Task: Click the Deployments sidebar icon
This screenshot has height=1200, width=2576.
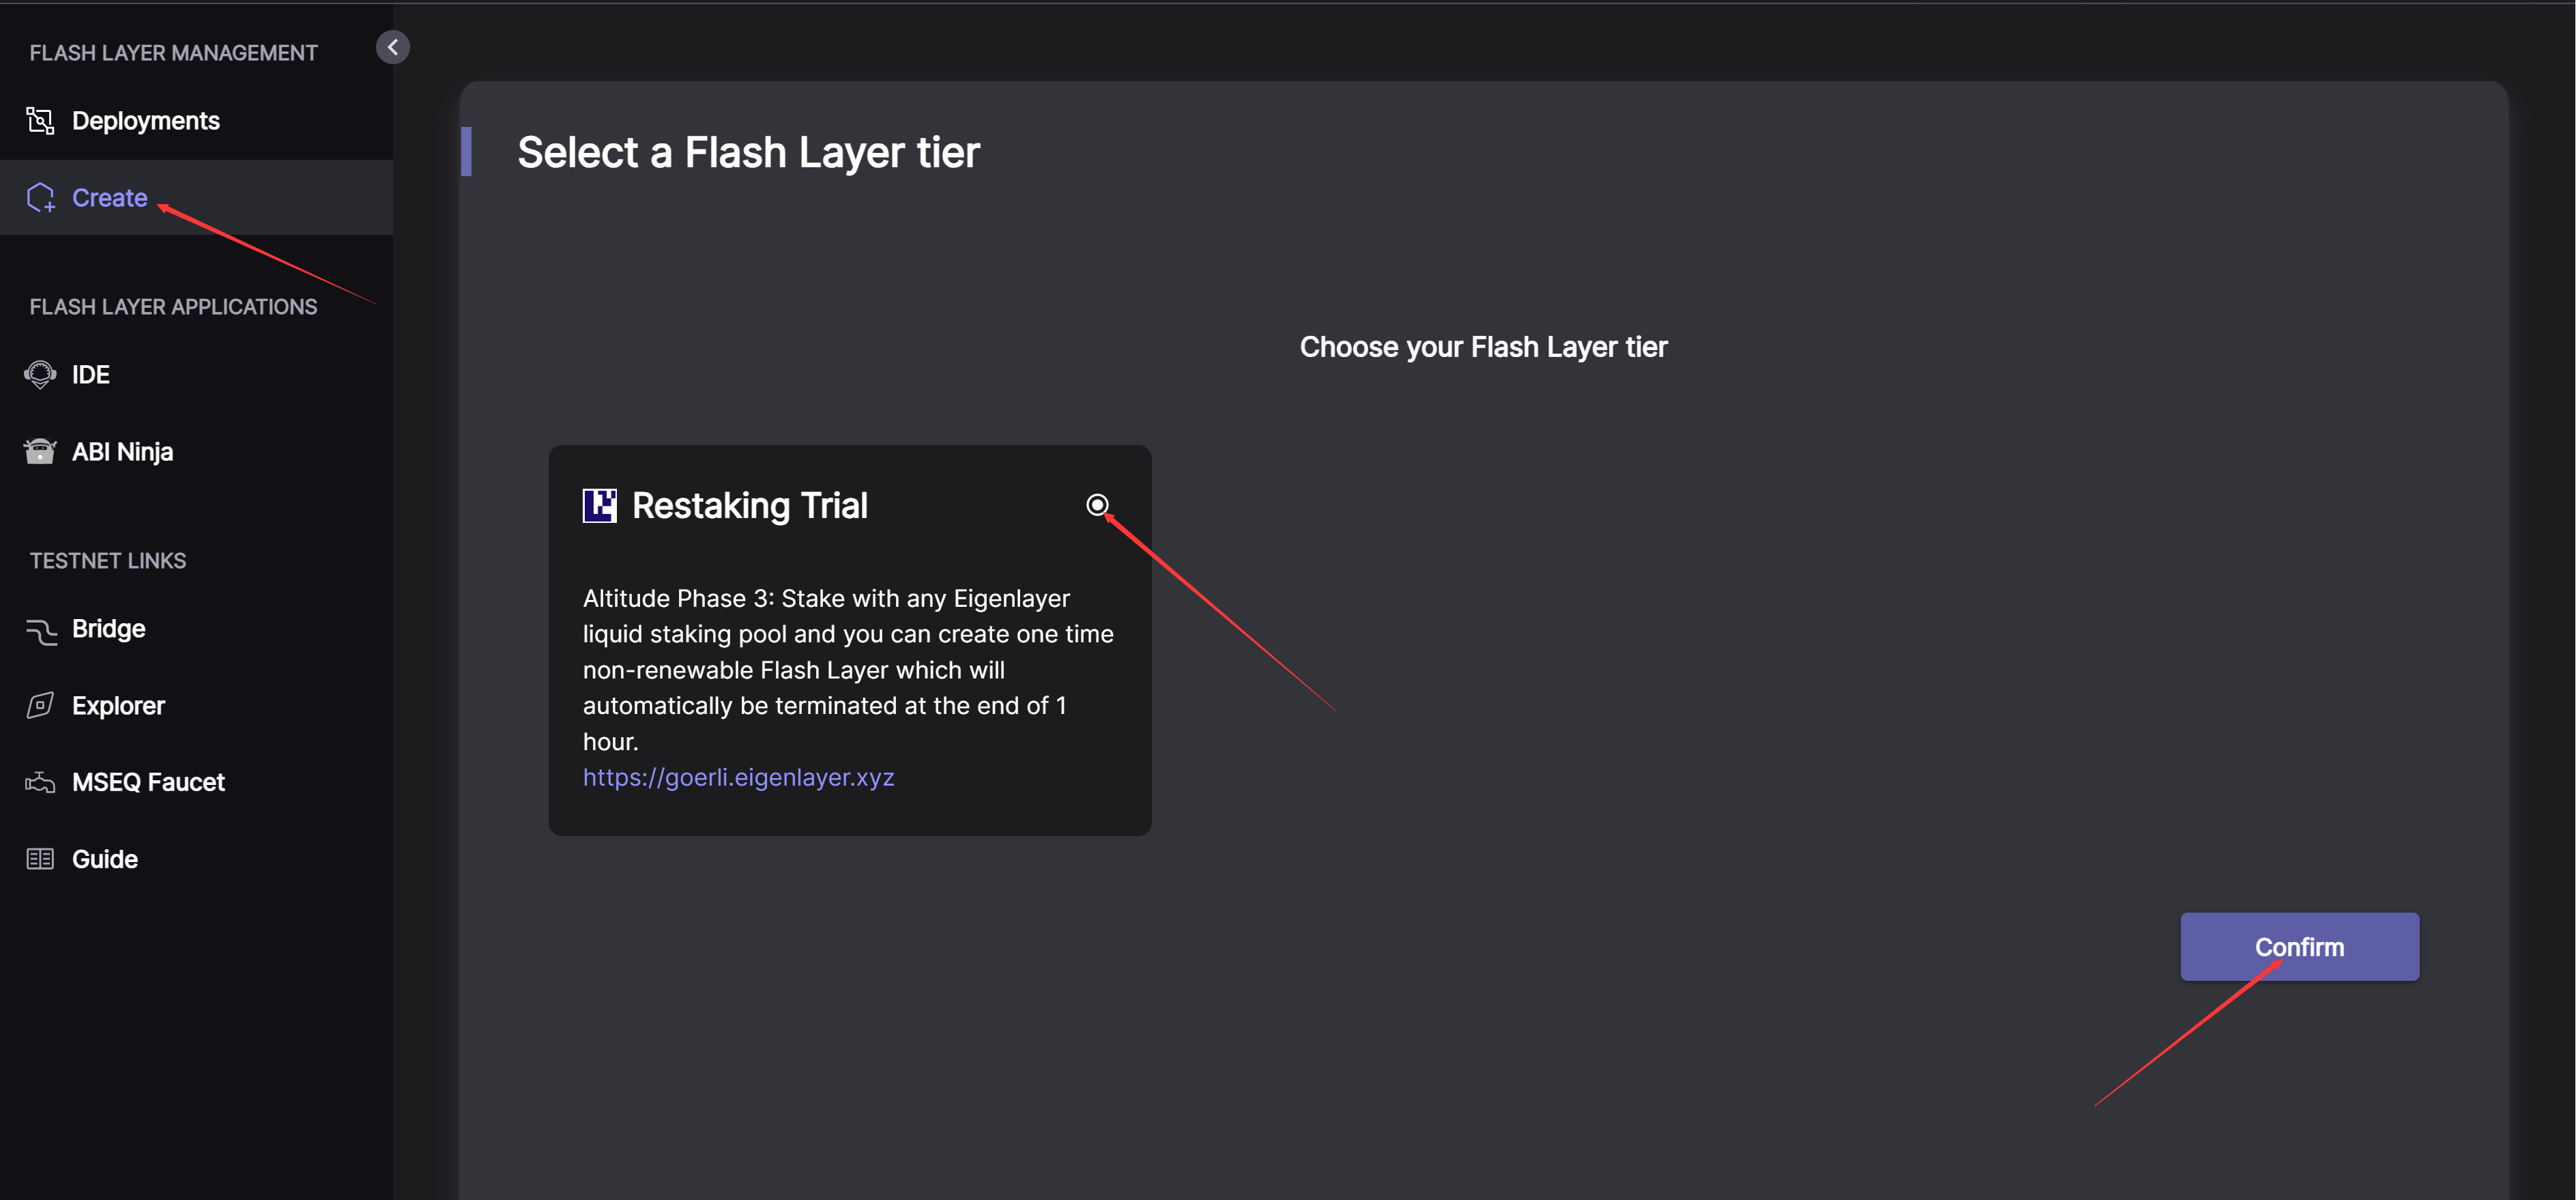Action: click(x=40, y=121)
